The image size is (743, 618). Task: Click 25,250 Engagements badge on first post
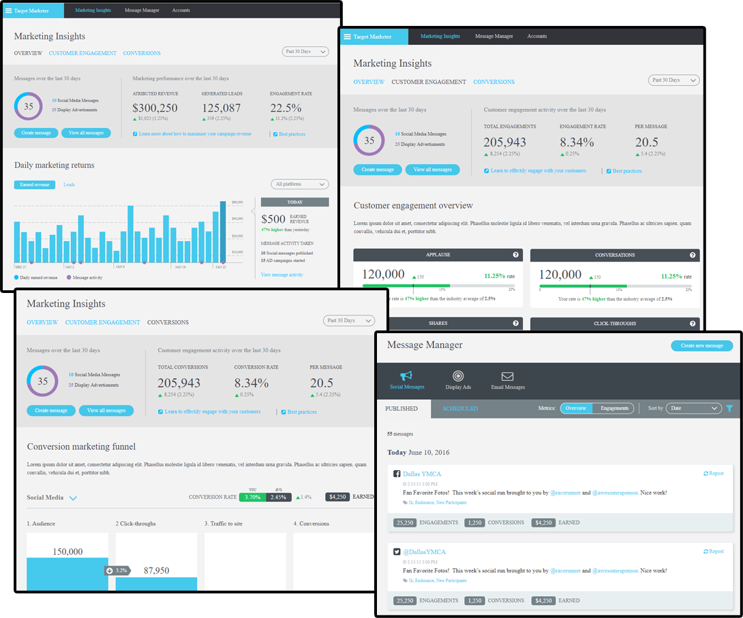(x=405, y=523)
